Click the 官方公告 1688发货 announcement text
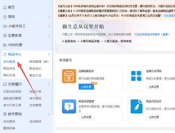The height and width of the screenshot is (133, 175). 117,6
